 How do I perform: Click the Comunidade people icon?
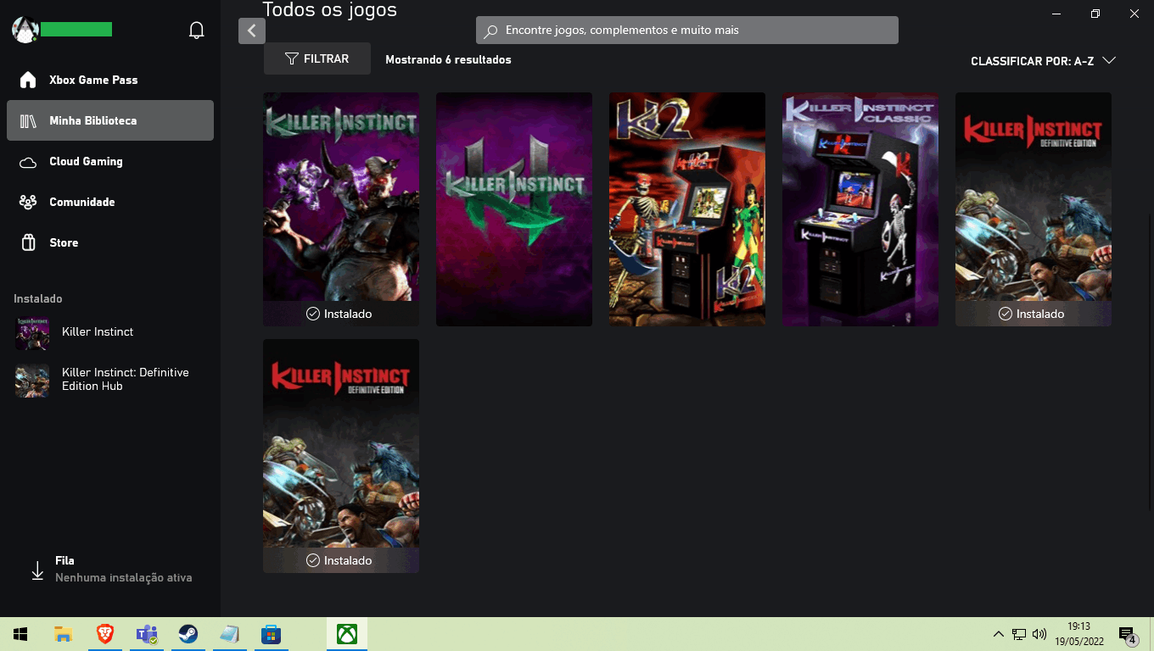click(x=28, y=202)
